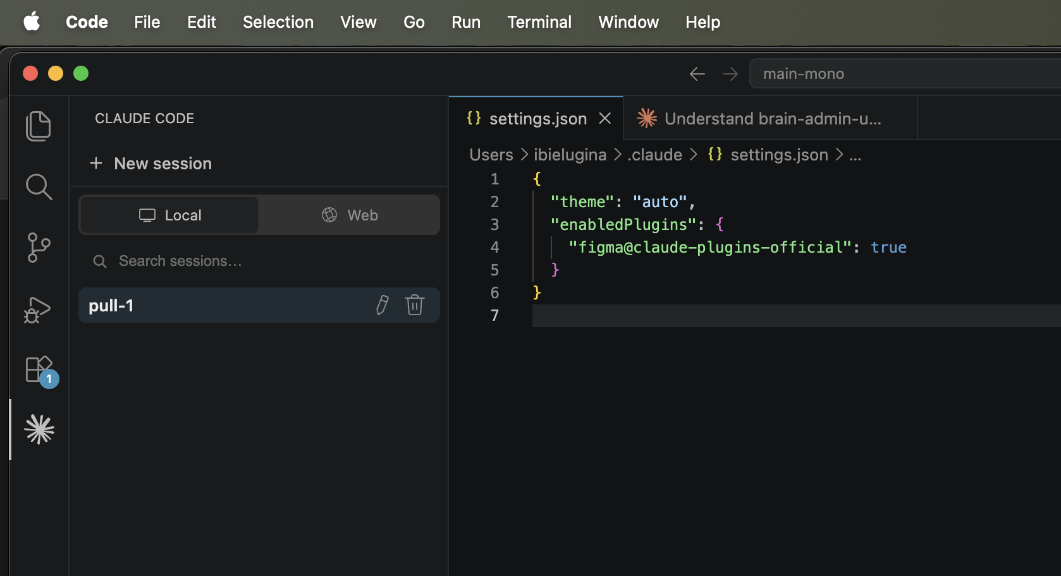Focus the Search sessions field
The height and width of the screenshot is (576, 1061).
pyautogui.click(x=259, y=261)
